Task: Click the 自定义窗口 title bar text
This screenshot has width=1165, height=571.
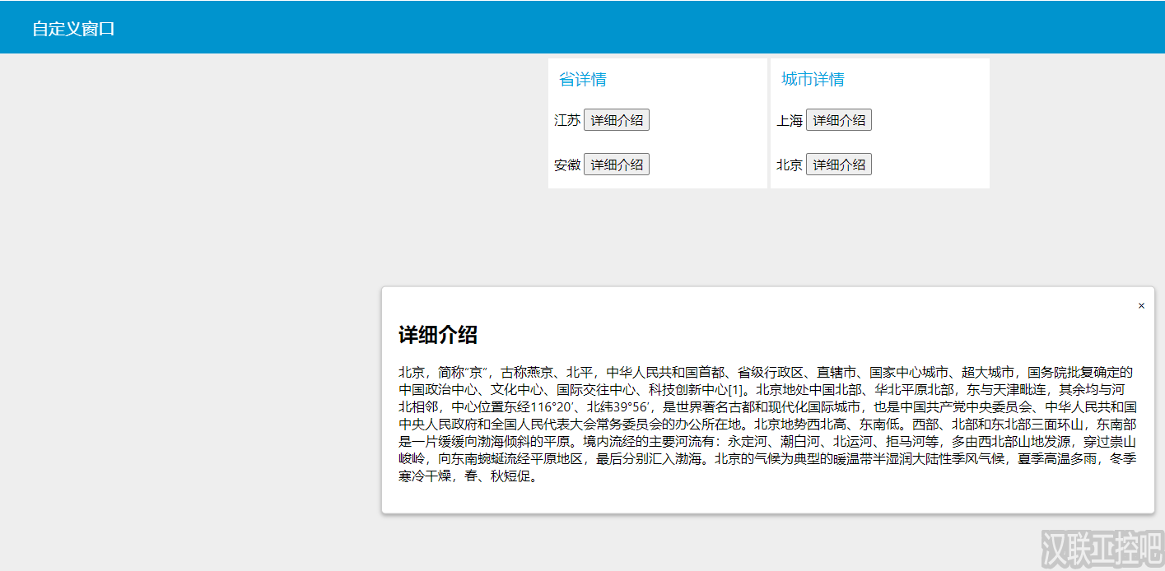Action: coord(72,27)
